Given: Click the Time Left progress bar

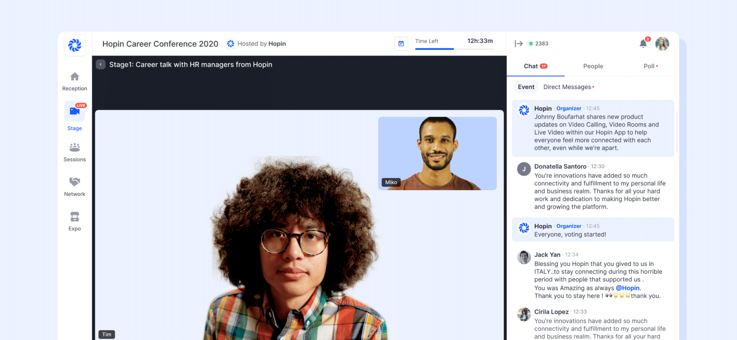Looking at the screenshot, I should [453, 49].
